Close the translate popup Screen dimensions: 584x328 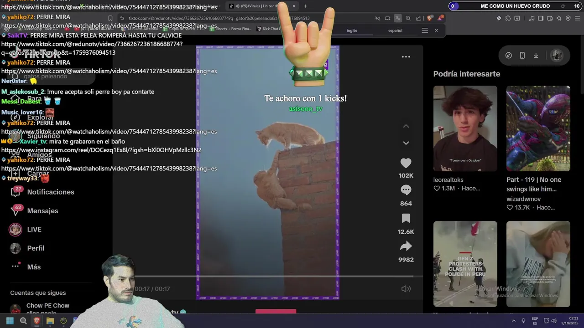coord(436,31)
